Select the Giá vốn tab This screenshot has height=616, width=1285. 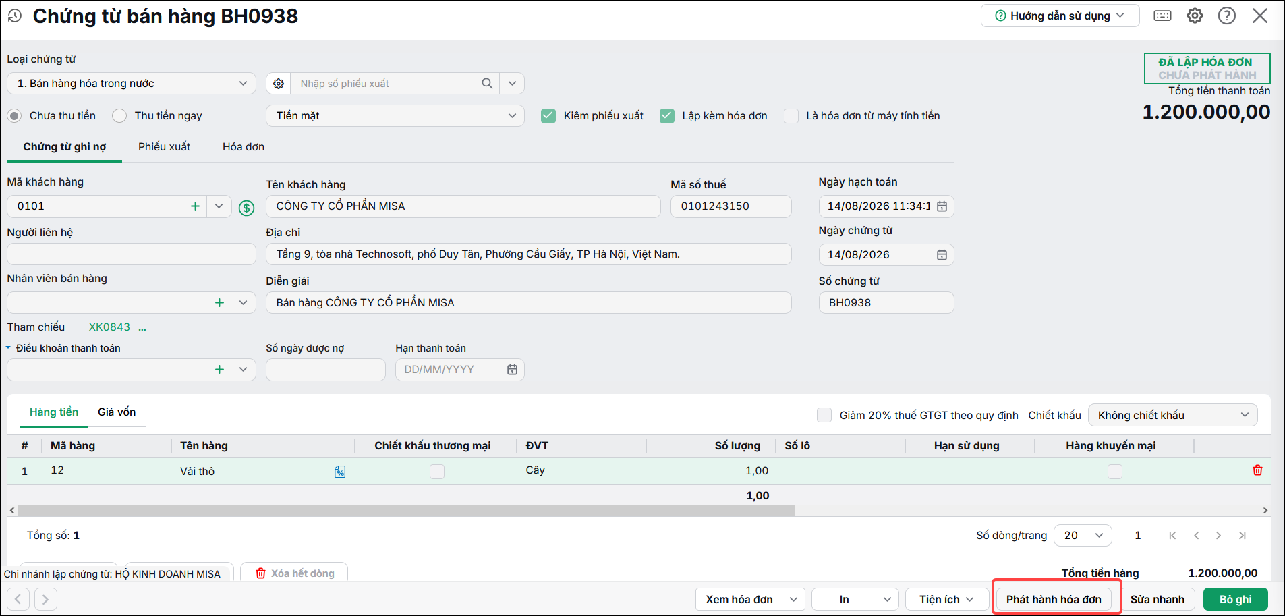coord(117,412)
